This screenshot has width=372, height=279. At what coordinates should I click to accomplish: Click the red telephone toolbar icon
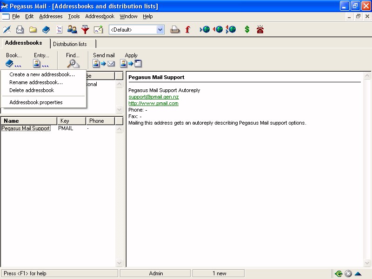[260, 29]
